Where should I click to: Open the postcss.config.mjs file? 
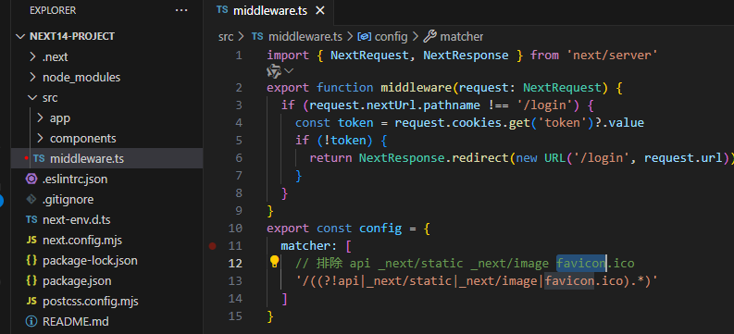coord(91,302)
